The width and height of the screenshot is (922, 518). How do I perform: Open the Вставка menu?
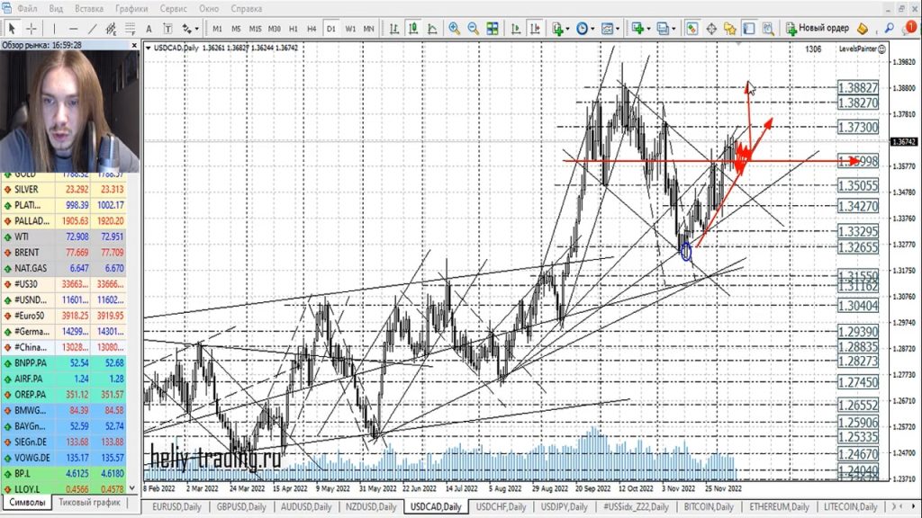89,8
